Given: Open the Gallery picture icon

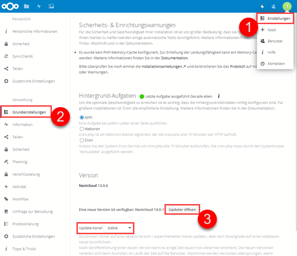Looking at the screenshot, I should tap(51, 6).
